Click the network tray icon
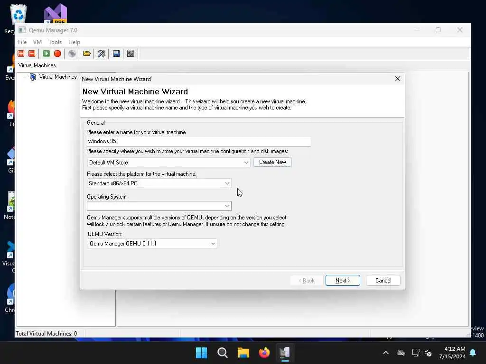The height and width of the screenshot is (364, 486). click(416, 353)
